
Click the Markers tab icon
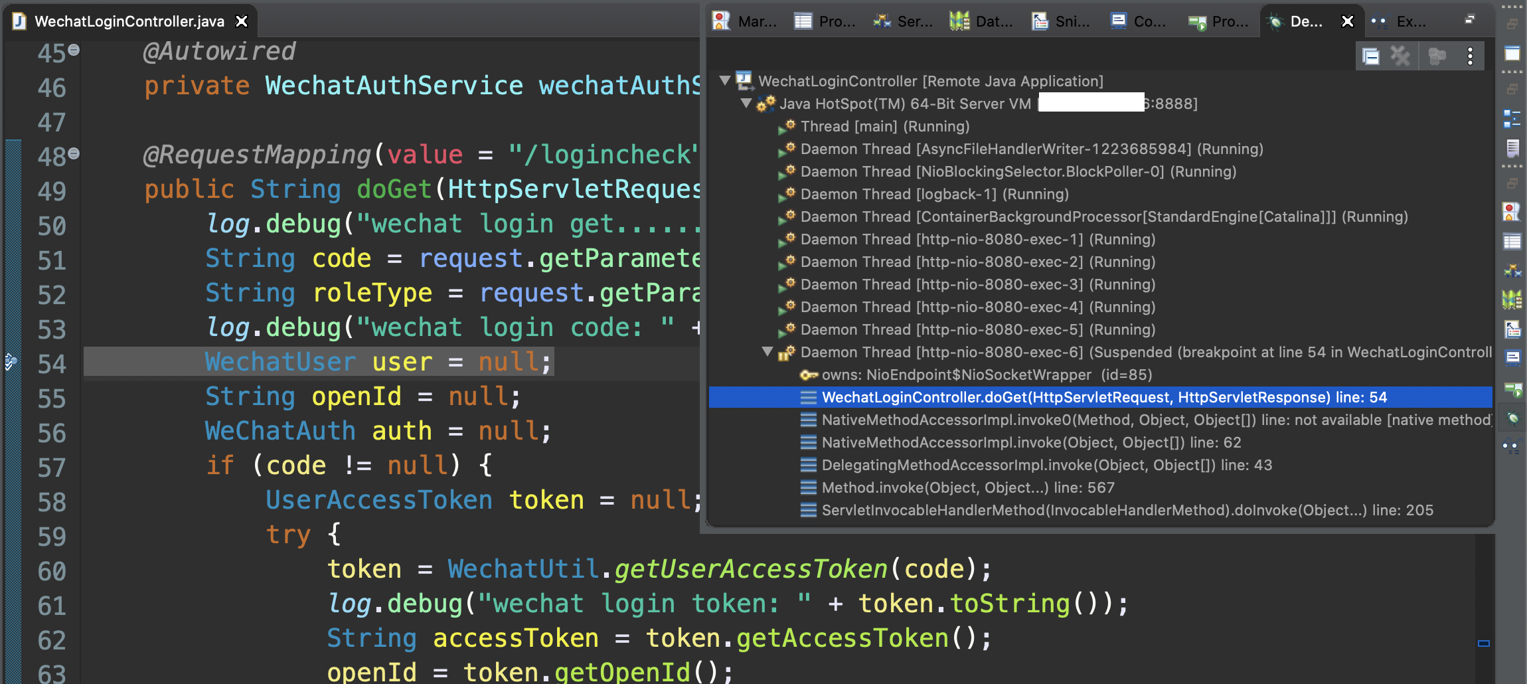pos(722,21)
